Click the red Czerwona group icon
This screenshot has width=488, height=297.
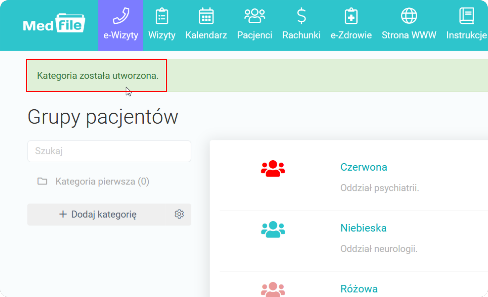273,168
